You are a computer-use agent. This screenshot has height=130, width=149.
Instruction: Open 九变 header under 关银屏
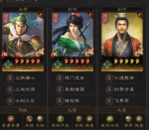[72, 110]
